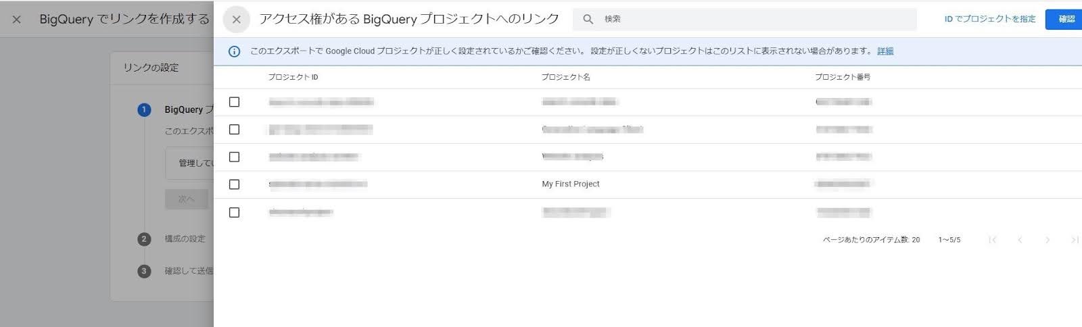Viewport: 1082px width, 327px height.
Task: Tick the checkbox for My First Project
Action: pos(234,184)
